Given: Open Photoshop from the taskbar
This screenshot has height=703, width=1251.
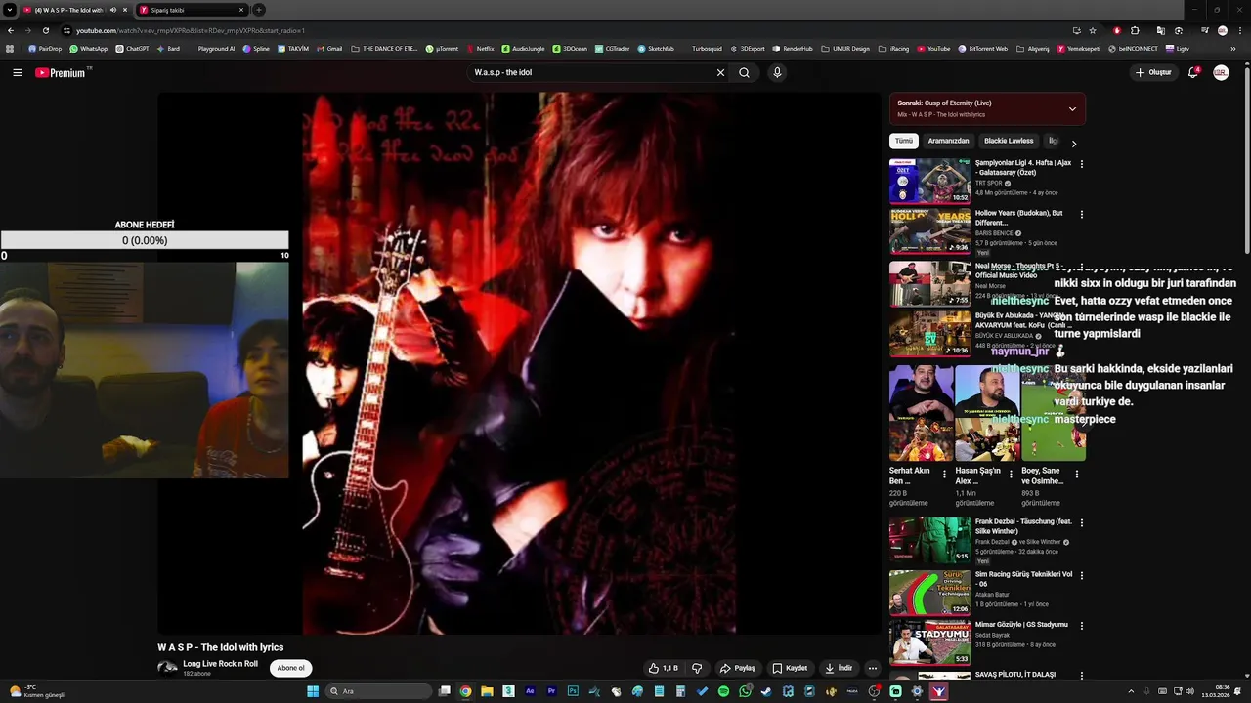Looking at the screenshot, I should pos(573,691).
